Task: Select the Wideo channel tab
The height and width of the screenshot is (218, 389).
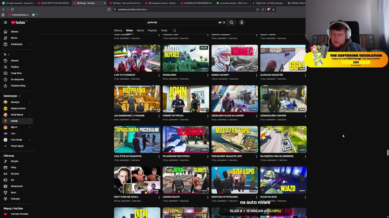Action: click(129, 31)
